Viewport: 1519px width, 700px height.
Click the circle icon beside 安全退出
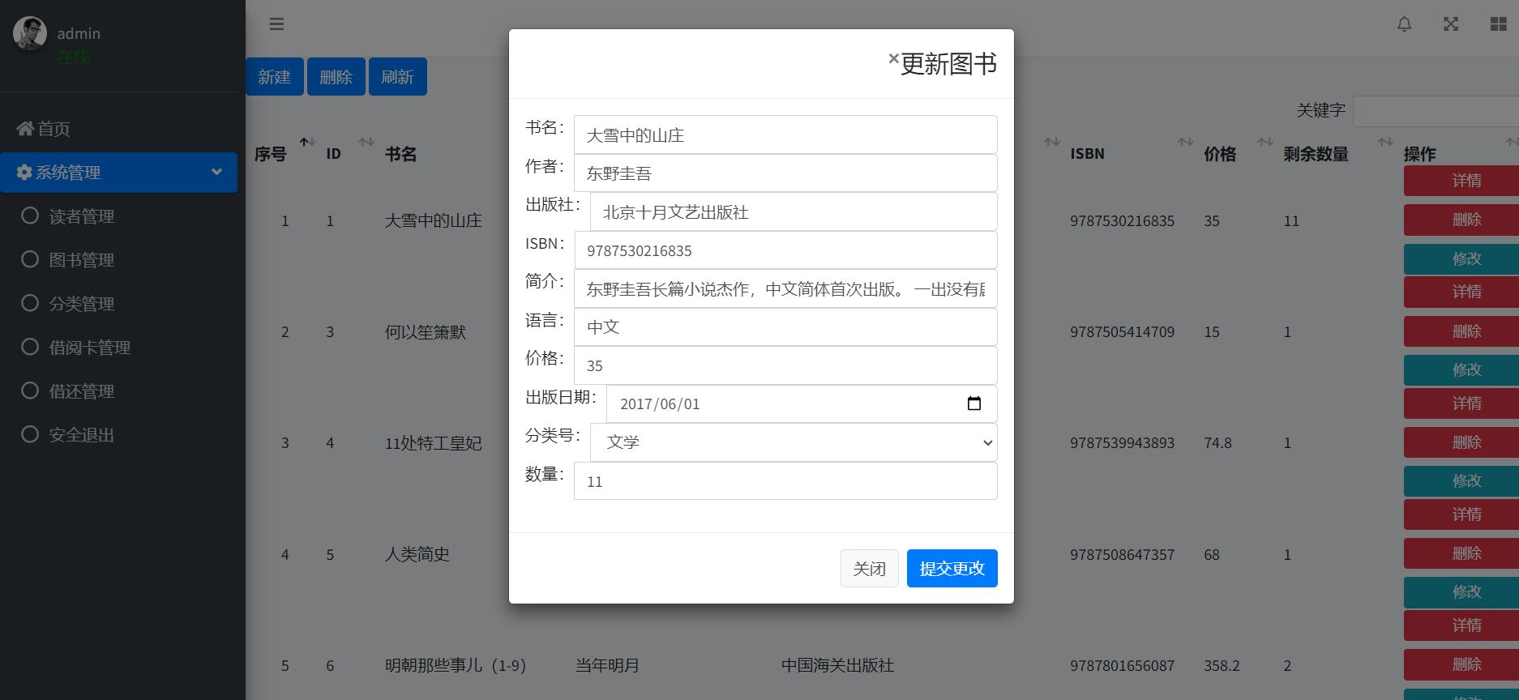30,434
